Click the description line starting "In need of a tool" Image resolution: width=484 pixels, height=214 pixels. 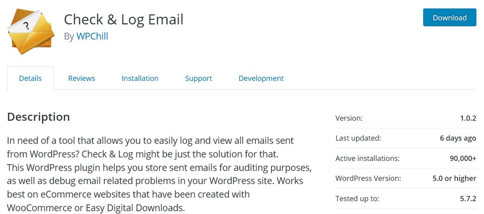point(151,141)
